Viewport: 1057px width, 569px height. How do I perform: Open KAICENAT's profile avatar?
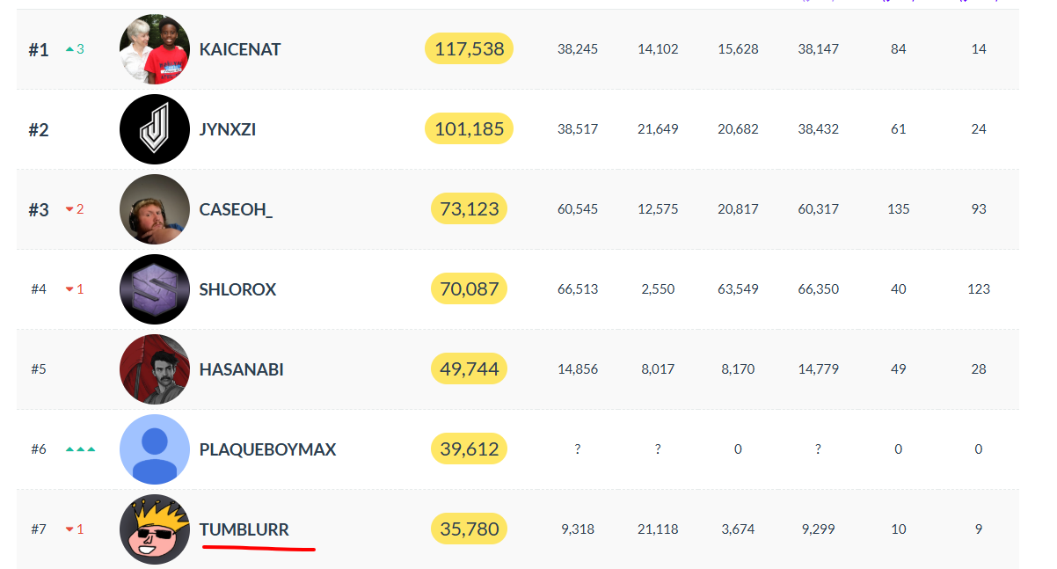tap(155, 49)
